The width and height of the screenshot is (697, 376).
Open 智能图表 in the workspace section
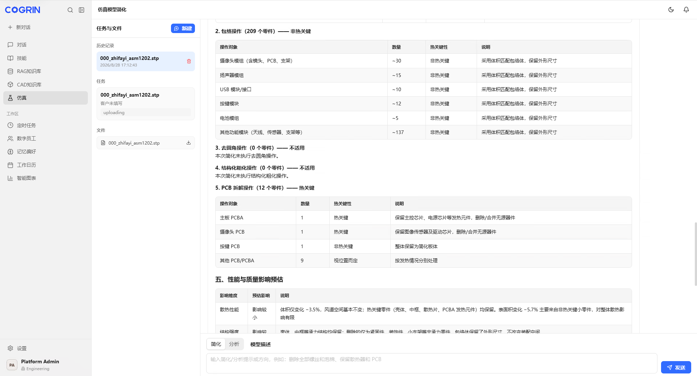[x=45, y=178]
